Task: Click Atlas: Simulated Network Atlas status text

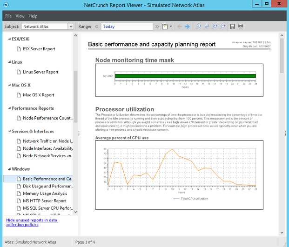Action: click(x=30, y=242)
